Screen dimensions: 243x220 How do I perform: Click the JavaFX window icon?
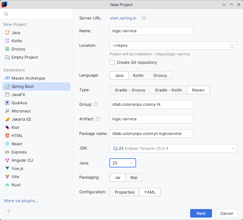(x=7, y=95)
